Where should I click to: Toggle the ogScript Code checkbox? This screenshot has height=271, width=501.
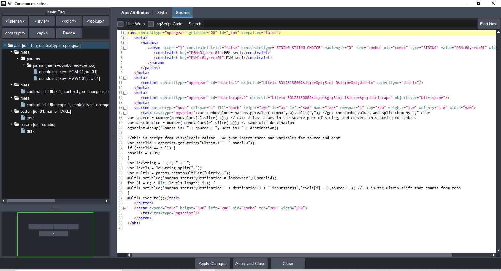(151, 24)
